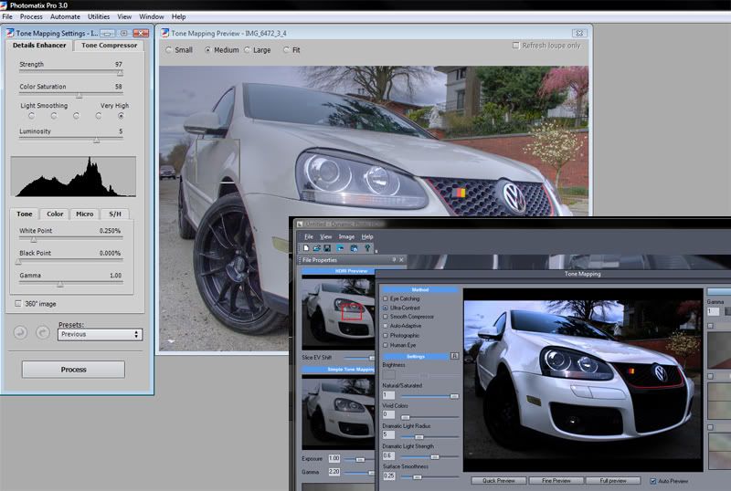This screenshot has width=731, height=491.
Task: Open the Image menu in Dynamic Photo window
Action: point(346,236)
